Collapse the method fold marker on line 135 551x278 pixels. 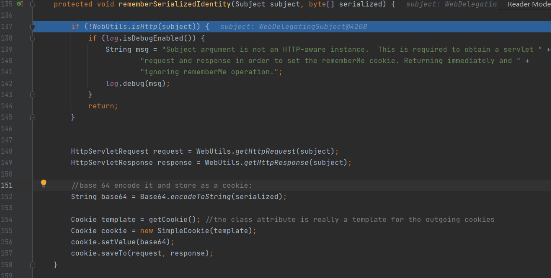(32, 4)
